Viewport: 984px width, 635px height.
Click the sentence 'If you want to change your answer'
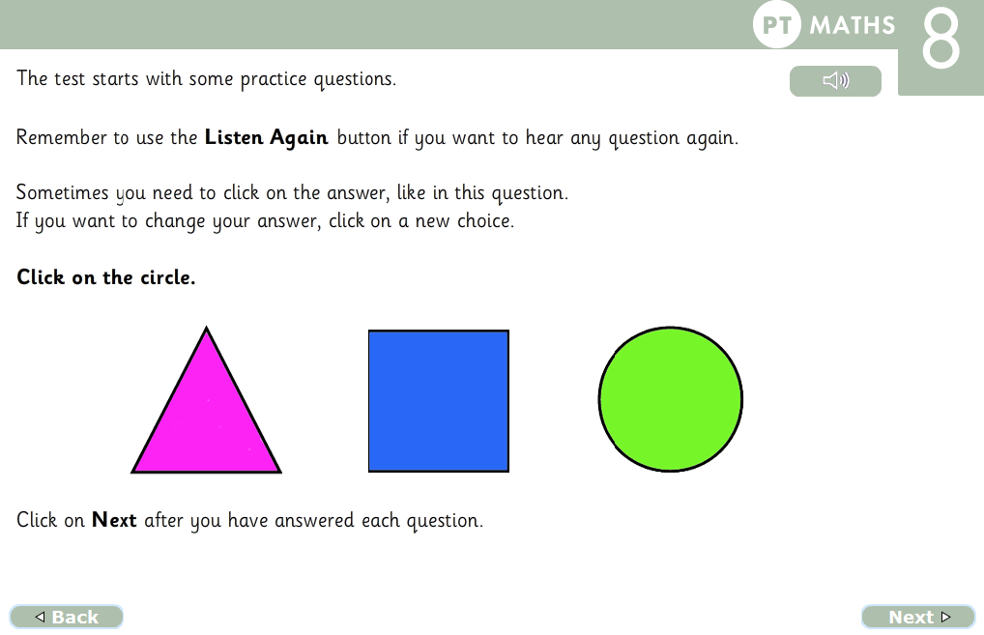coord(266,221)
